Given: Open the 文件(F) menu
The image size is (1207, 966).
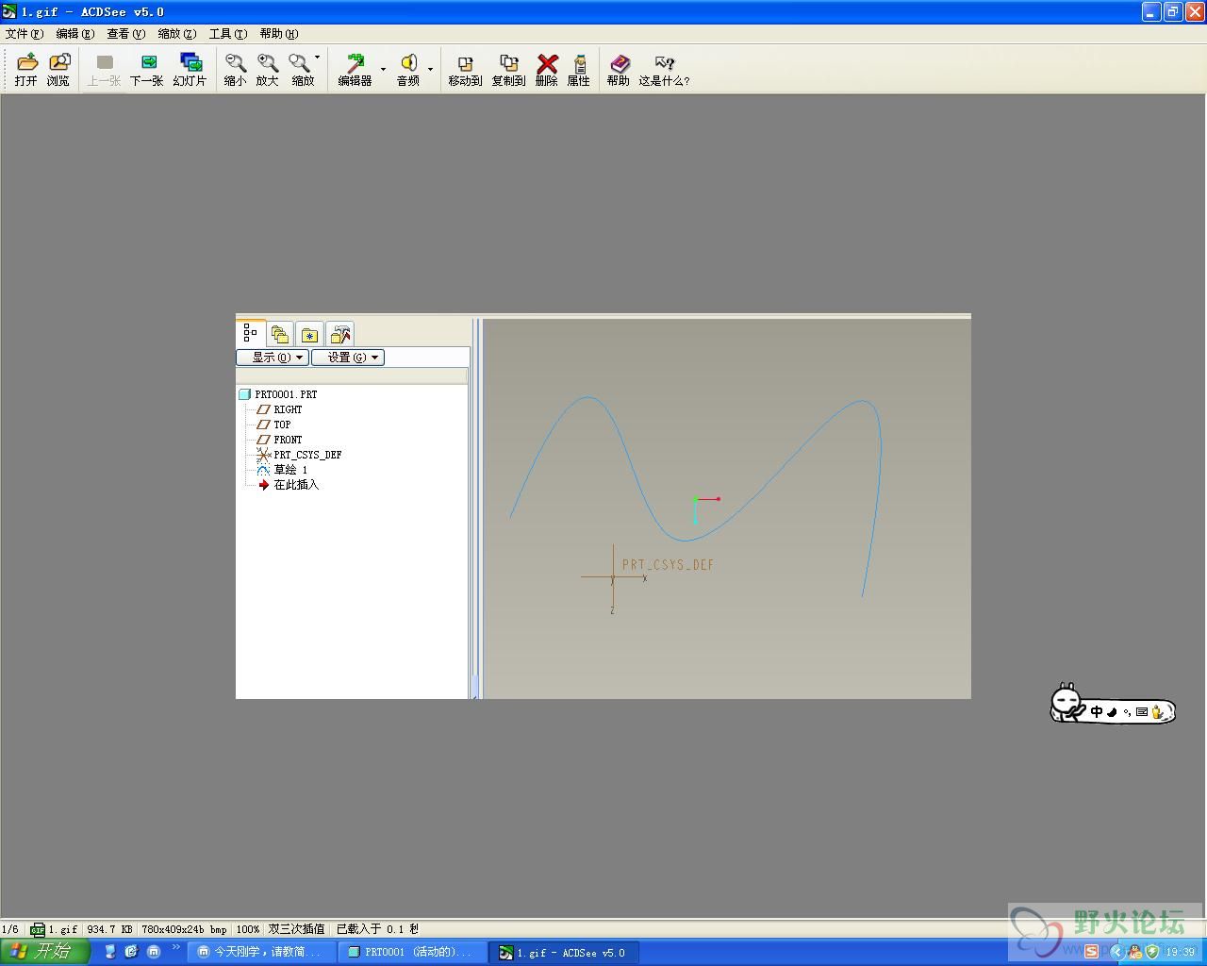Looking at the screenshot, I should pyautogui.click(x=25, y=33).
